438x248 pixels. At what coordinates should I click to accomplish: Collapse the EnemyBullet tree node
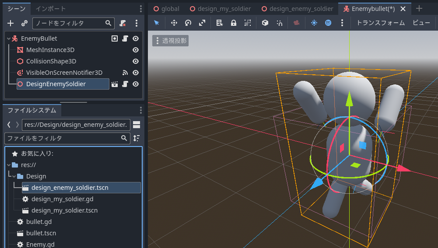pos(9,38)
